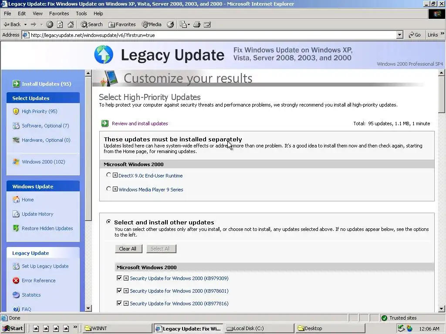Image resolution: width=446 pixels, height=334 pixels.
Task: Open Software, Optional (7) link
Action: click(45, 126)
